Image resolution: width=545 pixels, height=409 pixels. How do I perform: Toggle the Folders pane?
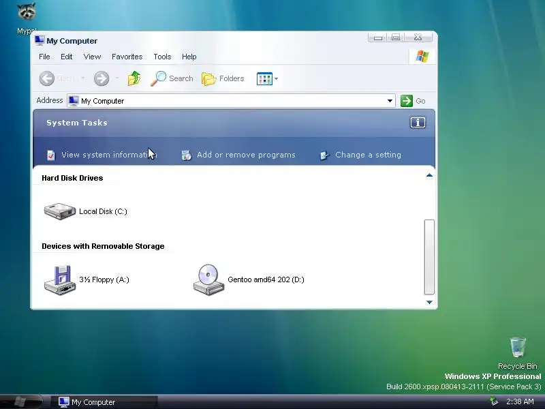tap(223, 78)
